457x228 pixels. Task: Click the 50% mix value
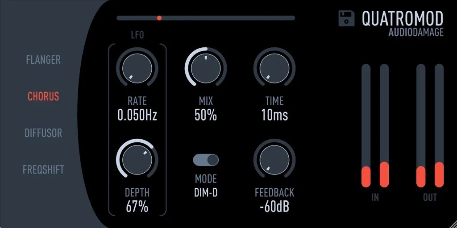206,116
